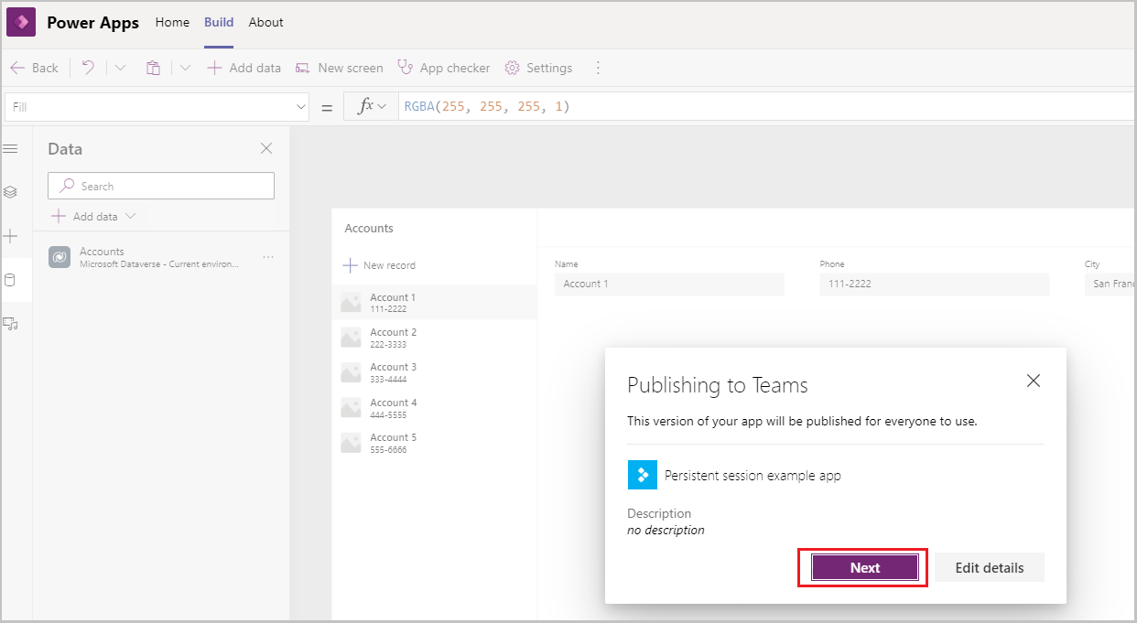Select Account 2 in the list
Image resolution: width=1137 pixels, height=623 pixels.
click(x=435, y=338)
